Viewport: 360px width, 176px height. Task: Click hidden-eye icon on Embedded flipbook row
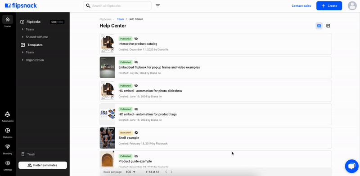[136, 62]
